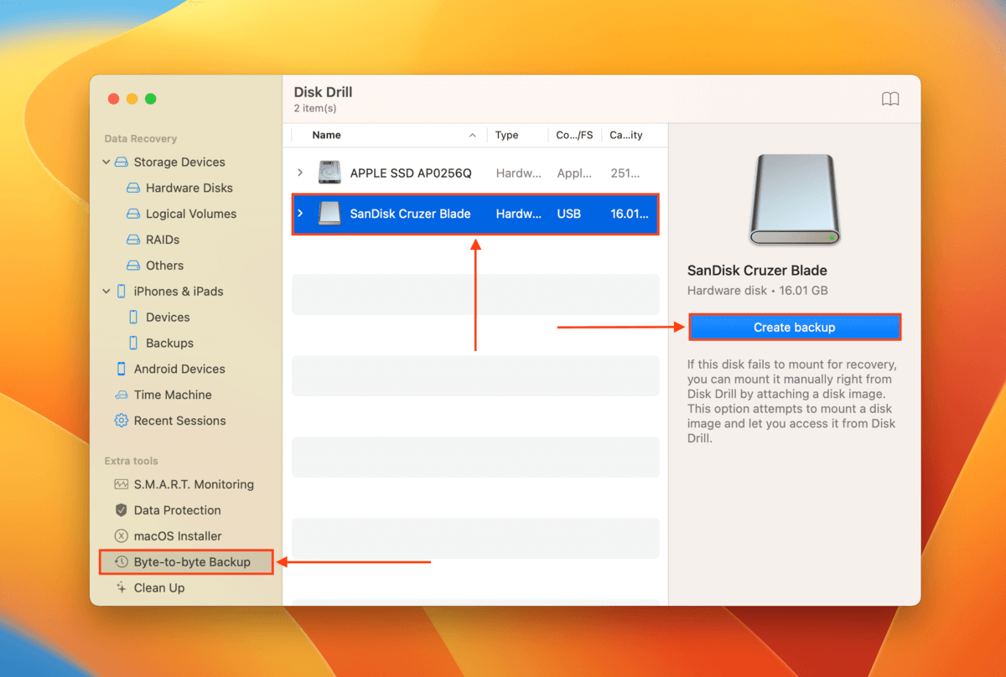Click the Logical Volumes sidebar icon
The image size is (1006, 677).
[132, 214]
